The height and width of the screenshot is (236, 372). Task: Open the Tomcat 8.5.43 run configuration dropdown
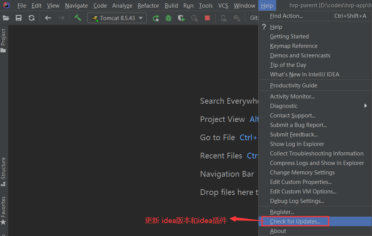click(117, 18)
